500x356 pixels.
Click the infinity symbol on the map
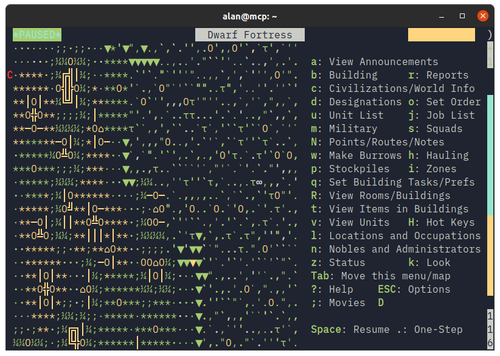259,183
